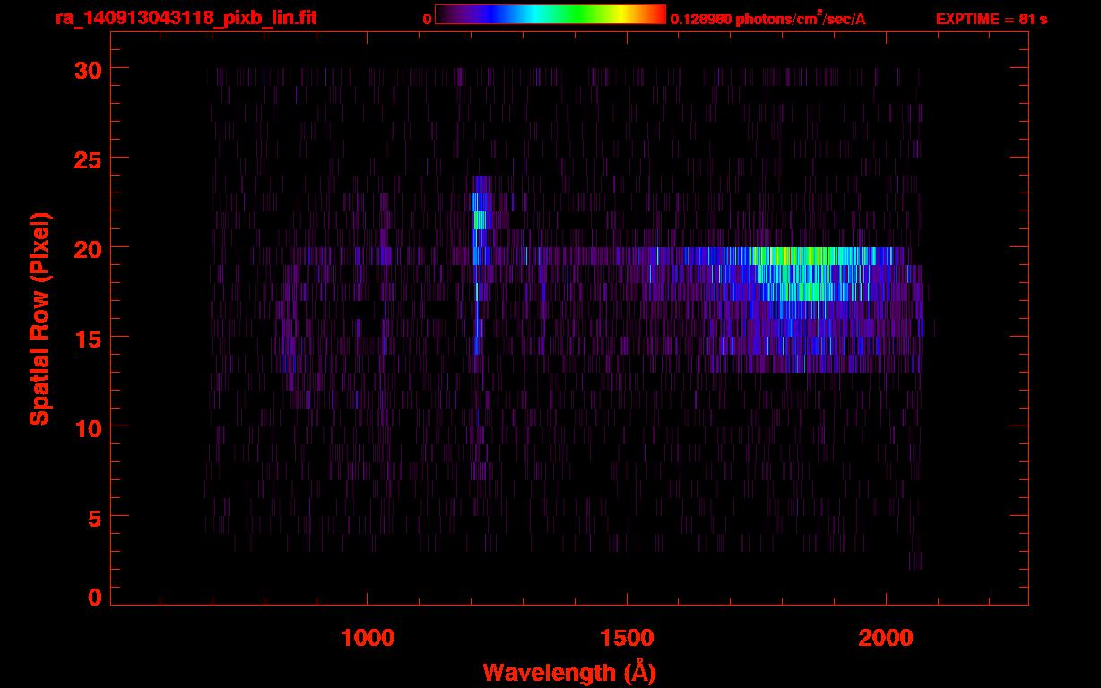Click the Wavelength (Å) axis title
Screen dimensions: 1101x688
569,672
